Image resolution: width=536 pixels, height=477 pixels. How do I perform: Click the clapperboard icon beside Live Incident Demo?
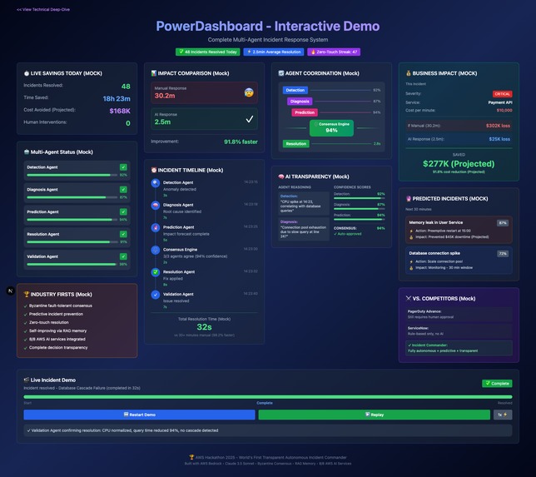click(27, 380)
